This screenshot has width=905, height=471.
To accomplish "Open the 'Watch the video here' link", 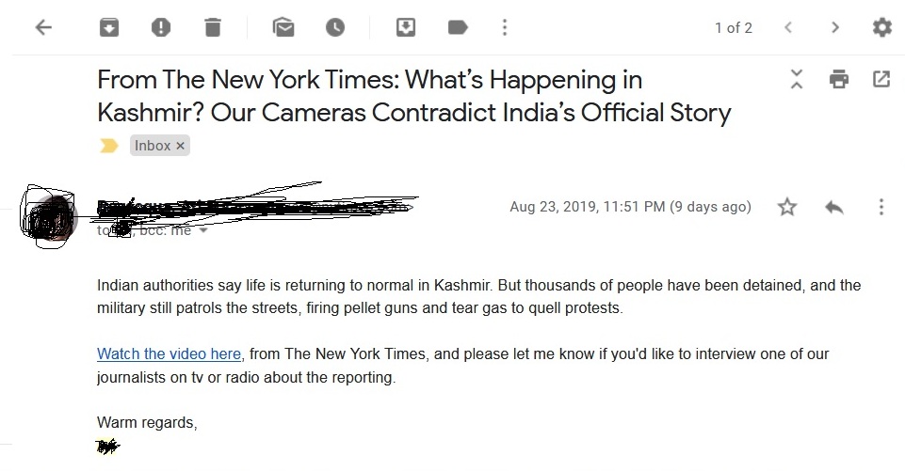I will click(x=169, y=353).
